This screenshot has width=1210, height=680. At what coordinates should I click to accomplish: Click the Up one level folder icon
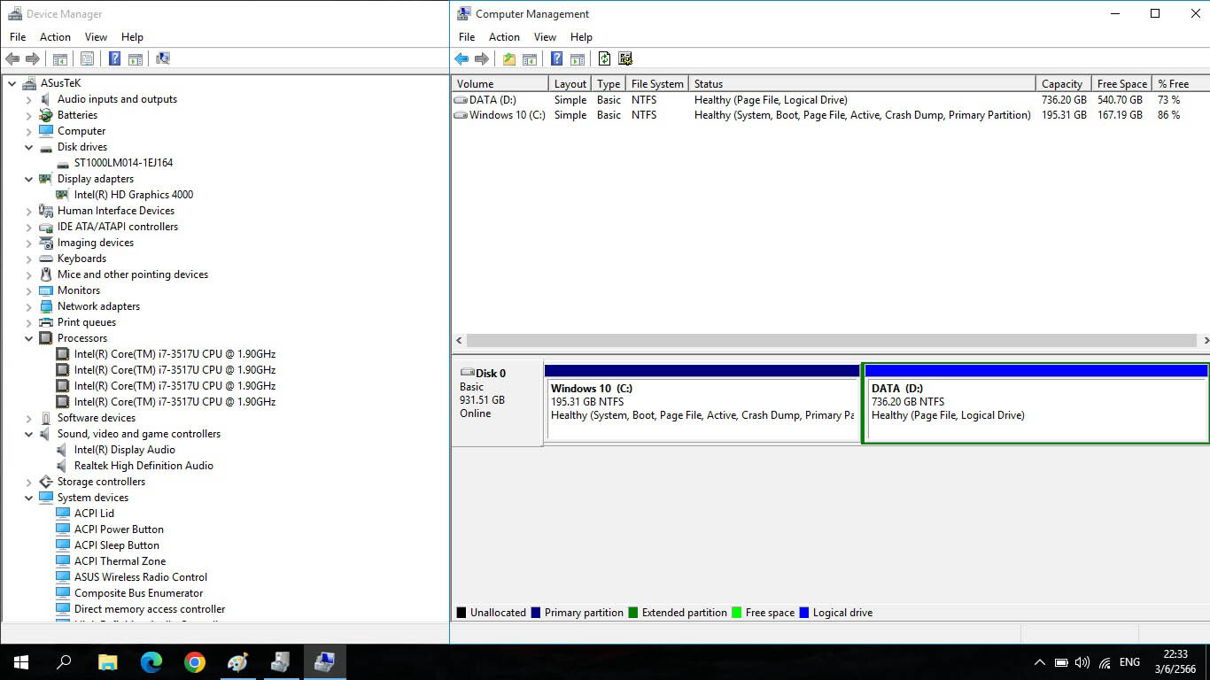(x=509, y=59)
